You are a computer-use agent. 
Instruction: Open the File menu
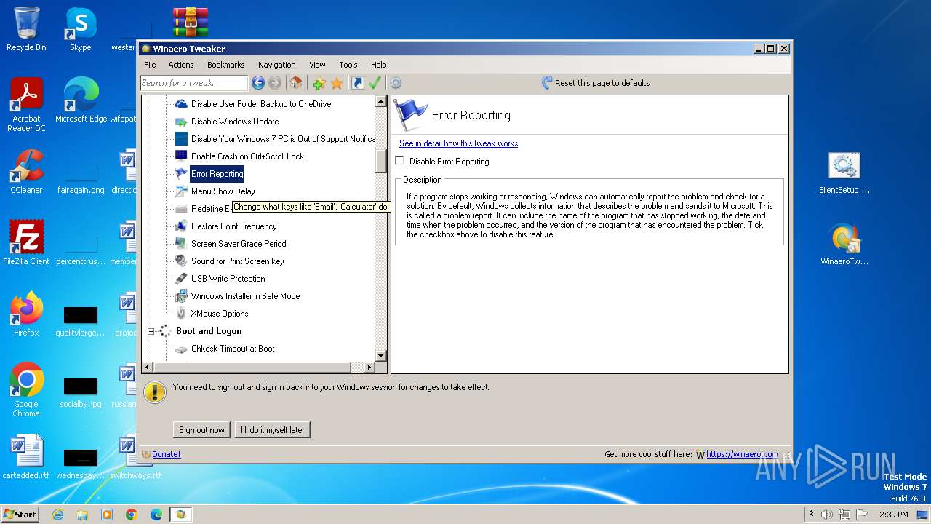pyautogui.click(x=150, y=65)
